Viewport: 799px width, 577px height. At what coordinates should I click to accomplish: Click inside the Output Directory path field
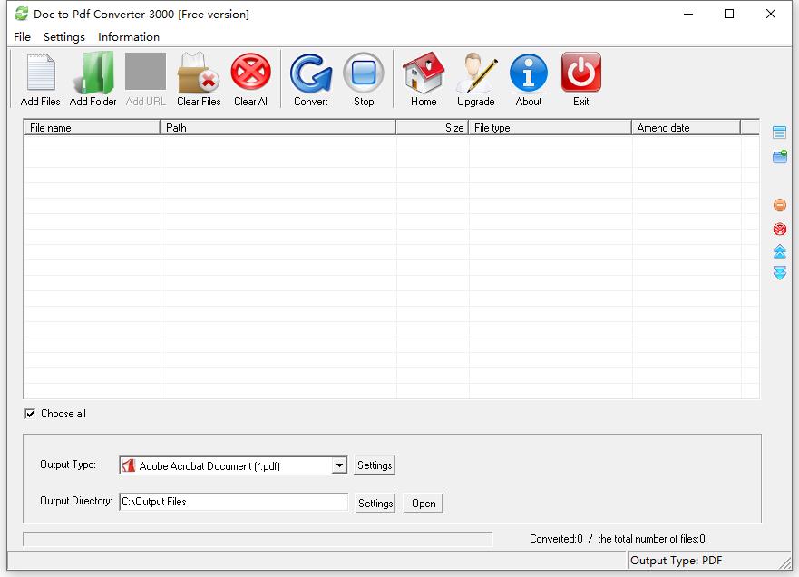[233, 503]
